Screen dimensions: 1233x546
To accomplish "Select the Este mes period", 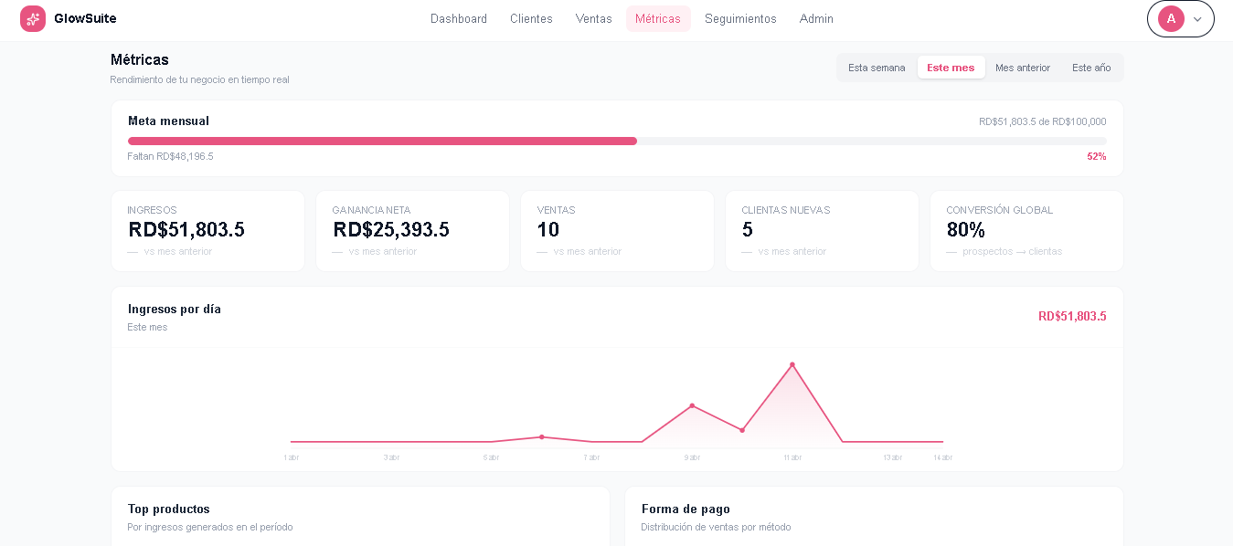I will point(951,68).
